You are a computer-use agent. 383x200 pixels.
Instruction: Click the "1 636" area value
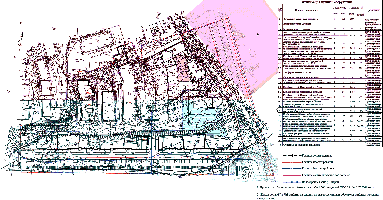352,106
